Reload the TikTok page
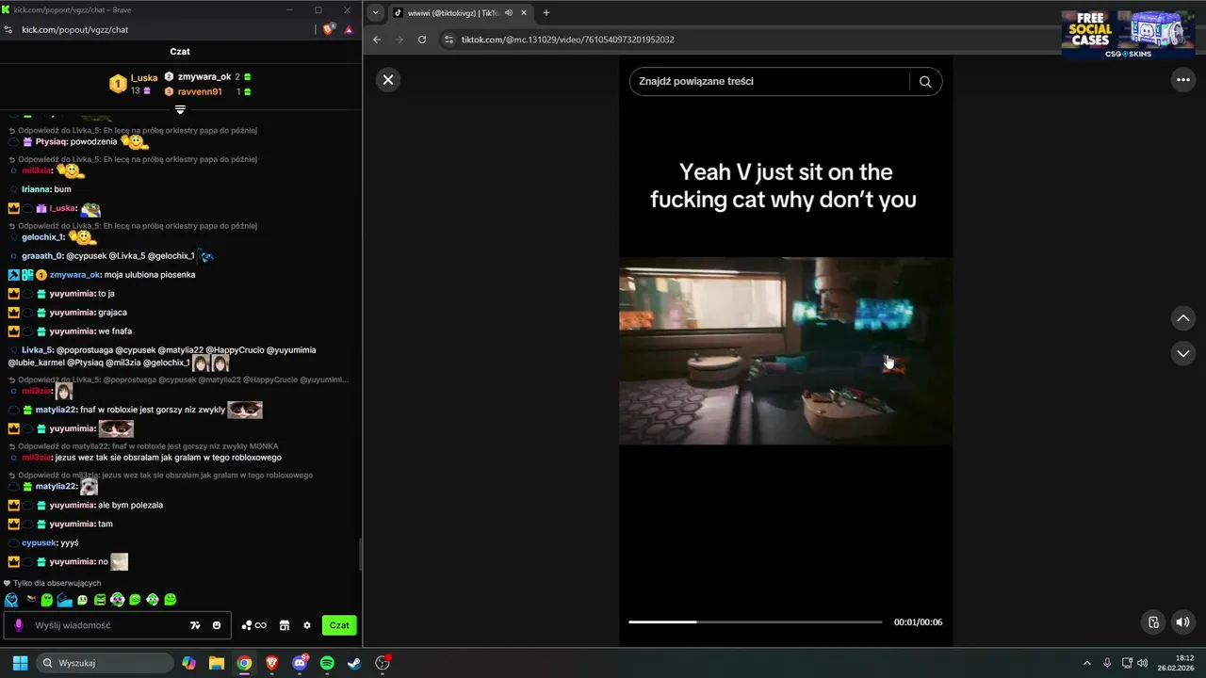 (x=422, y=40)
